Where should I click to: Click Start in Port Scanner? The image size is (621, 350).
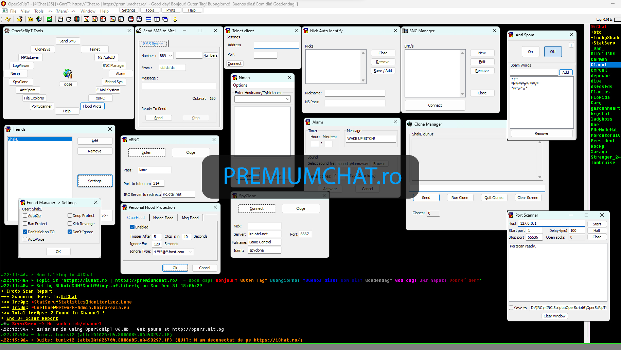point(597,224)
